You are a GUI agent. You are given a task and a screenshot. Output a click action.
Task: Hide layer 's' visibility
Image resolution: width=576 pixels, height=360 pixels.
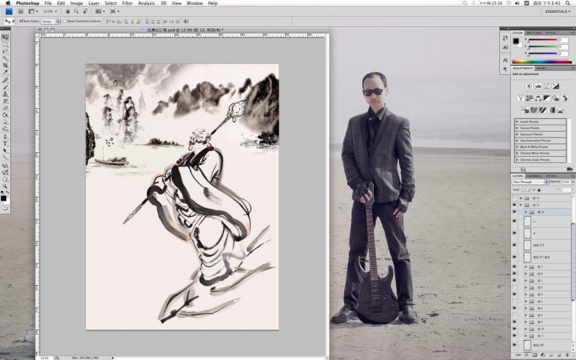point(515,221)
